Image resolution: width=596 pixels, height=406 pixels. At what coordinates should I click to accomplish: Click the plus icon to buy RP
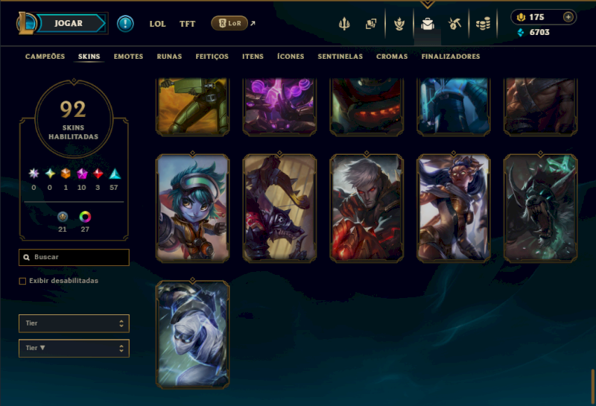(568, 17)
